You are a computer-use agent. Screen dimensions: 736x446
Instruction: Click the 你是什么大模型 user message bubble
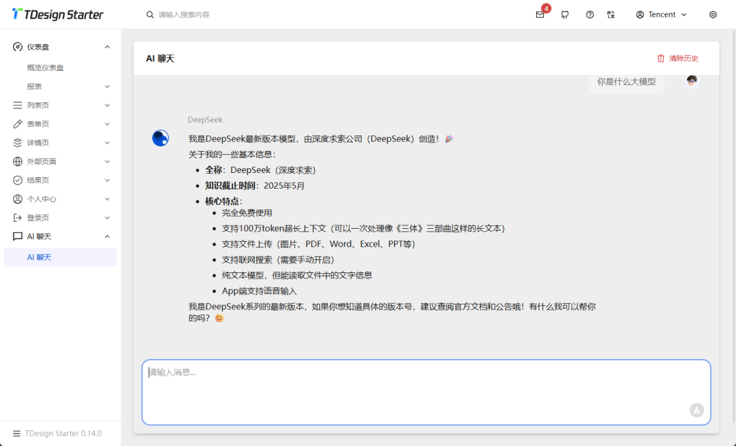click(626, 82)
